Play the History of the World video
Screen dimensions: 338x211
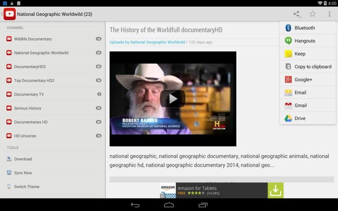pyautogui.click(x=173, y=99)
